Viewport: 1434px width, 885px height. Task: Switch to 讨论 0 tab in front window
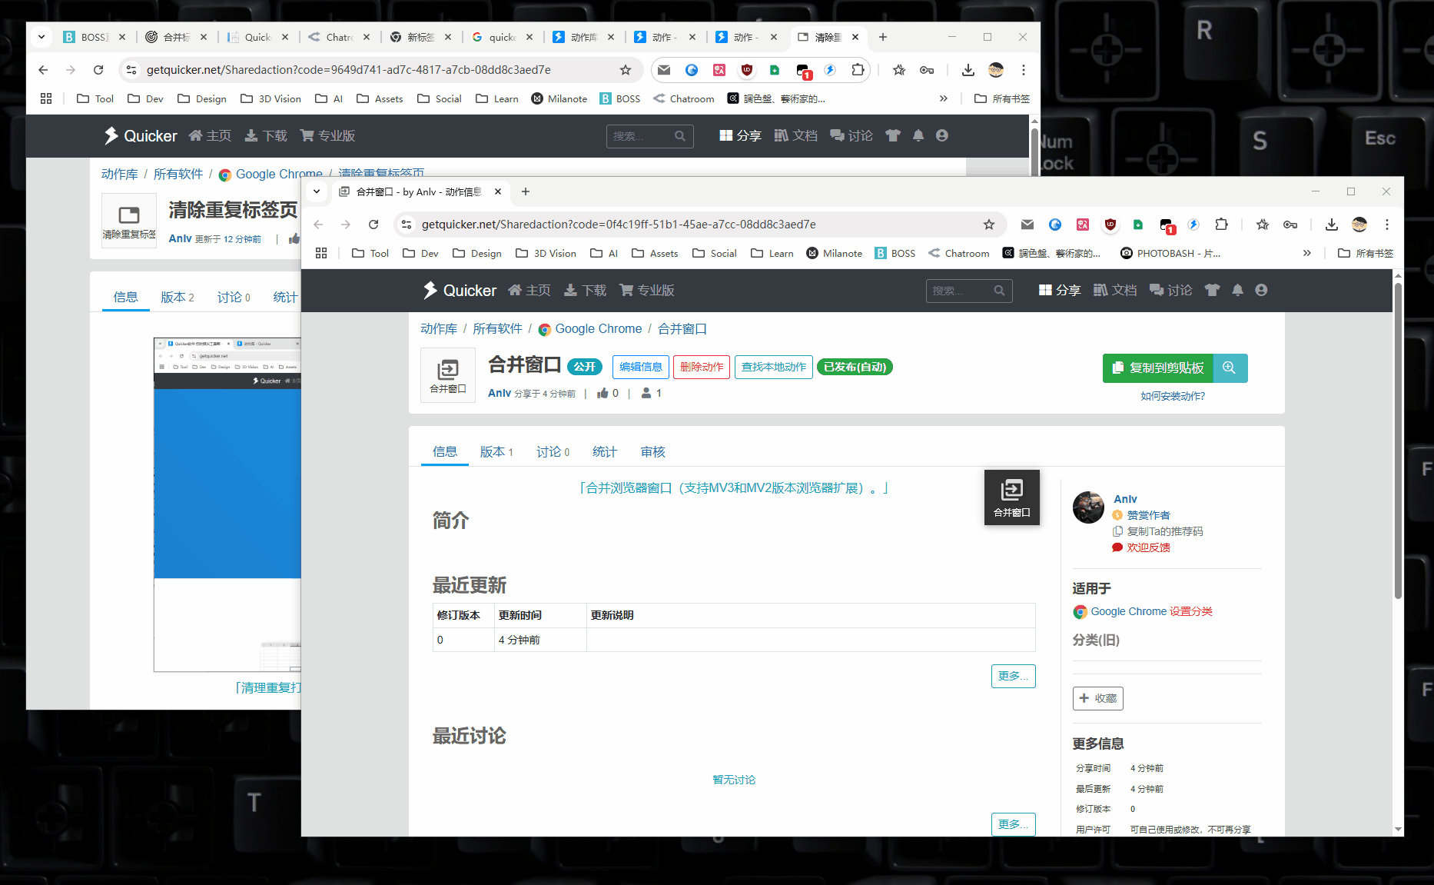click(x=553, y=451)
